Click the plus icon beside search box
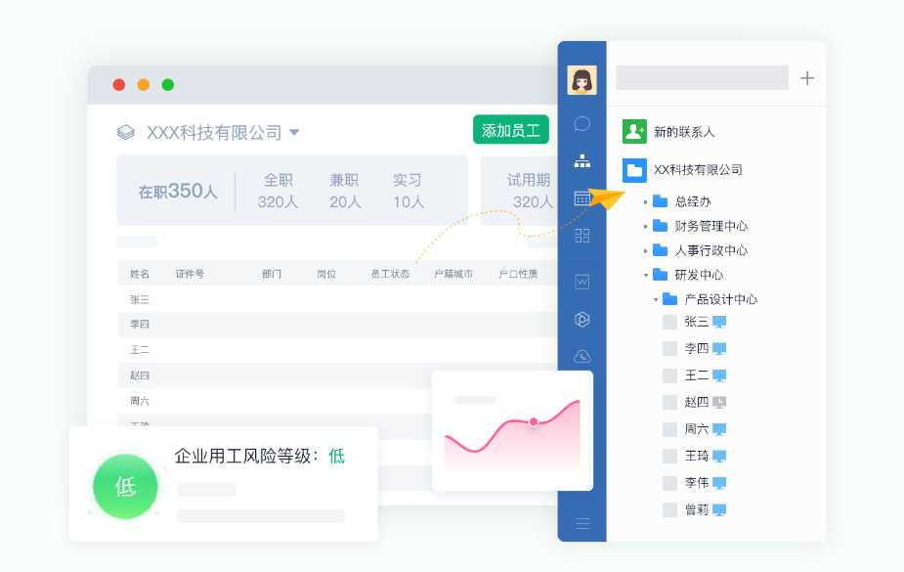The height and width of the screenshot is (572, 904). point(807,78)
